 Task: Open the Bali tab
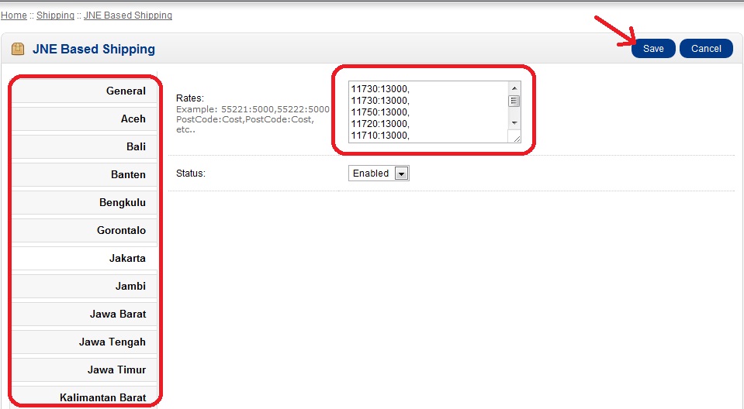tap(85, 147)
